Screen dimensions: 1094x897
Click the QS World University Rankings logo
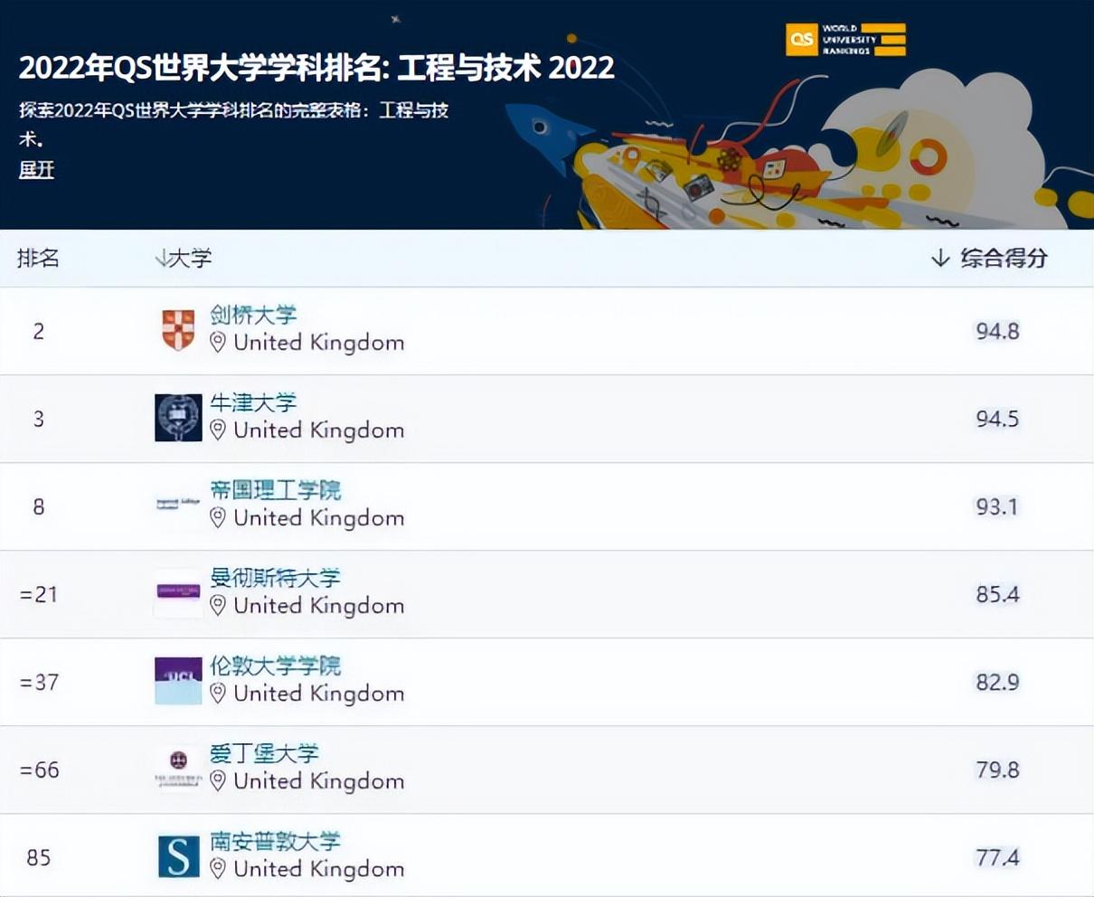(844, 40)
